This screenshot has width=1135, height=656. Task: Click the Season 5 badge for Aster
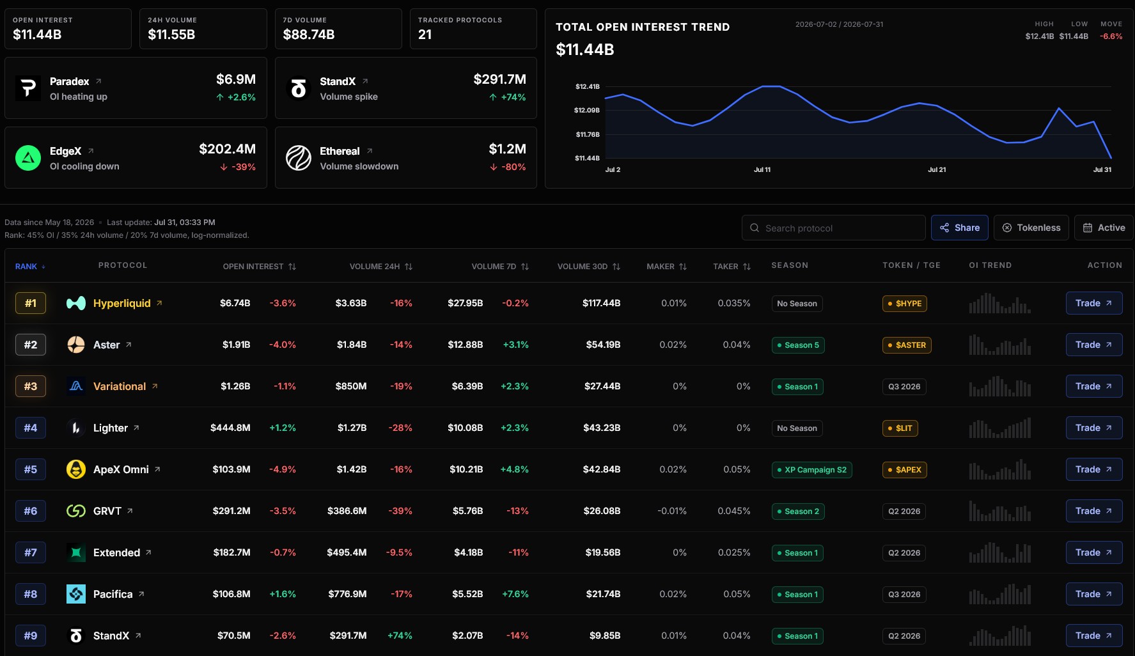coord(798,345)
